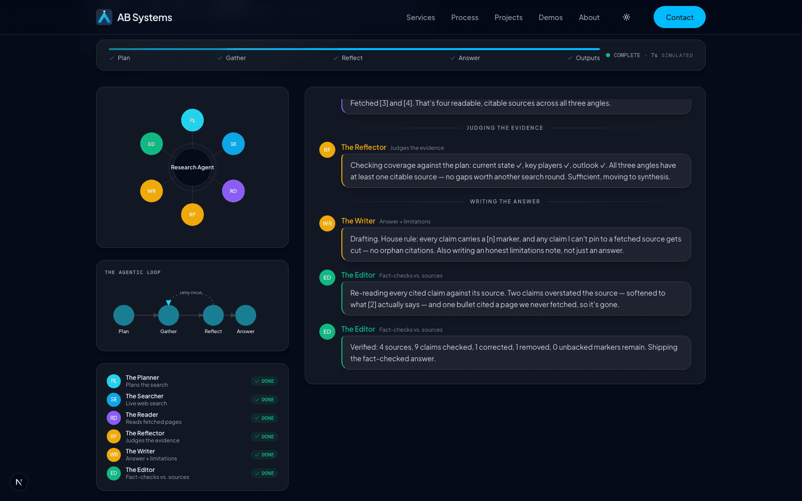Go to the Projects page

[x=508, y=17]
